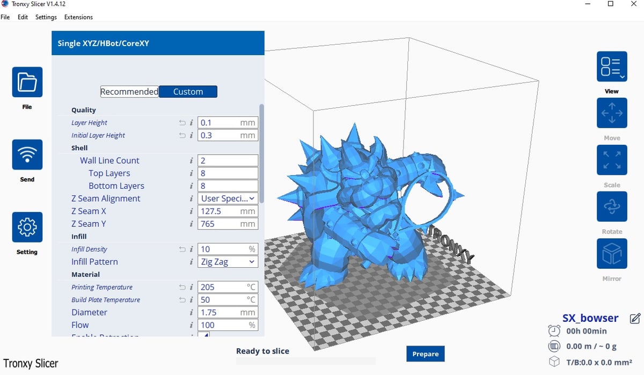Show info for Layer Height
The width and height of the screenshot is (644, 375).
(x=192, y=123)
